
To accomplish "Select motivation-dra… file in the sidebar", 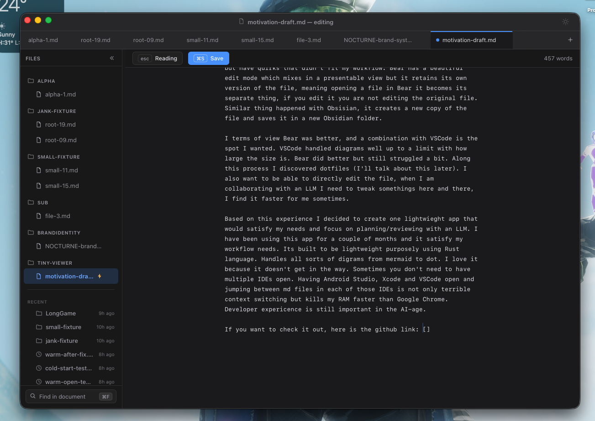I will [x=71, y=276].
